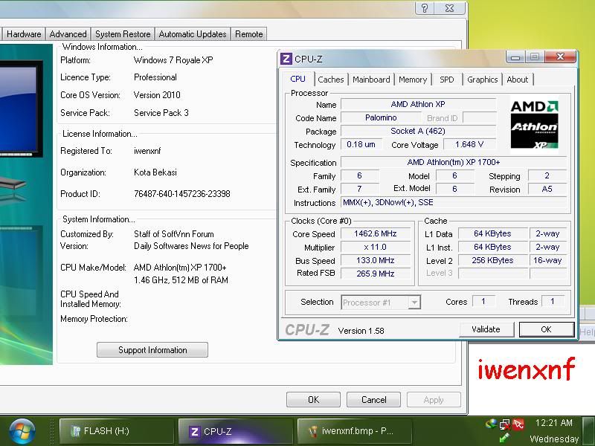
Task: Click OK in the CPU-Z window
Action: (x=546, y=329)
